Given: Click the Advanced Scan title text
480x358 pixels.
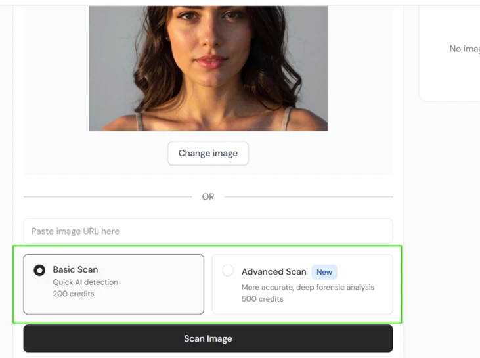Looking at the screenshot, I should 274,272.
